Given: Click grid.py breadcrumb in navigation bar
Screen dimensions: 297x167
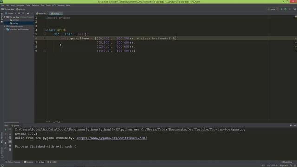Looking at the screenshot, I should click(x=20, y=9).
